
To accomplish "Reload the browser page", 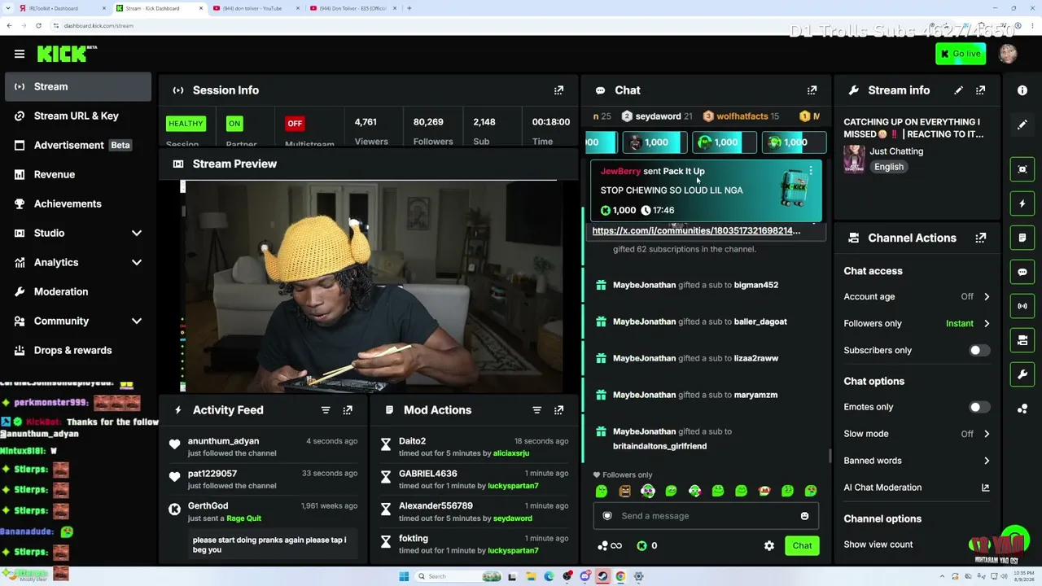I will [x=38, y=25].
